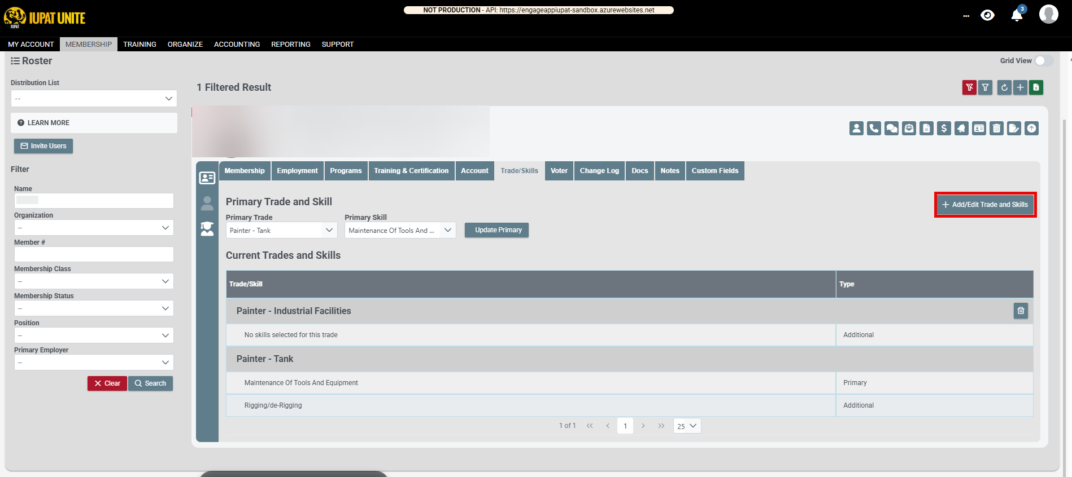
Task: Select the person silhouette icon in side panel
Action: pyautogui.click(x=207, y=204)
